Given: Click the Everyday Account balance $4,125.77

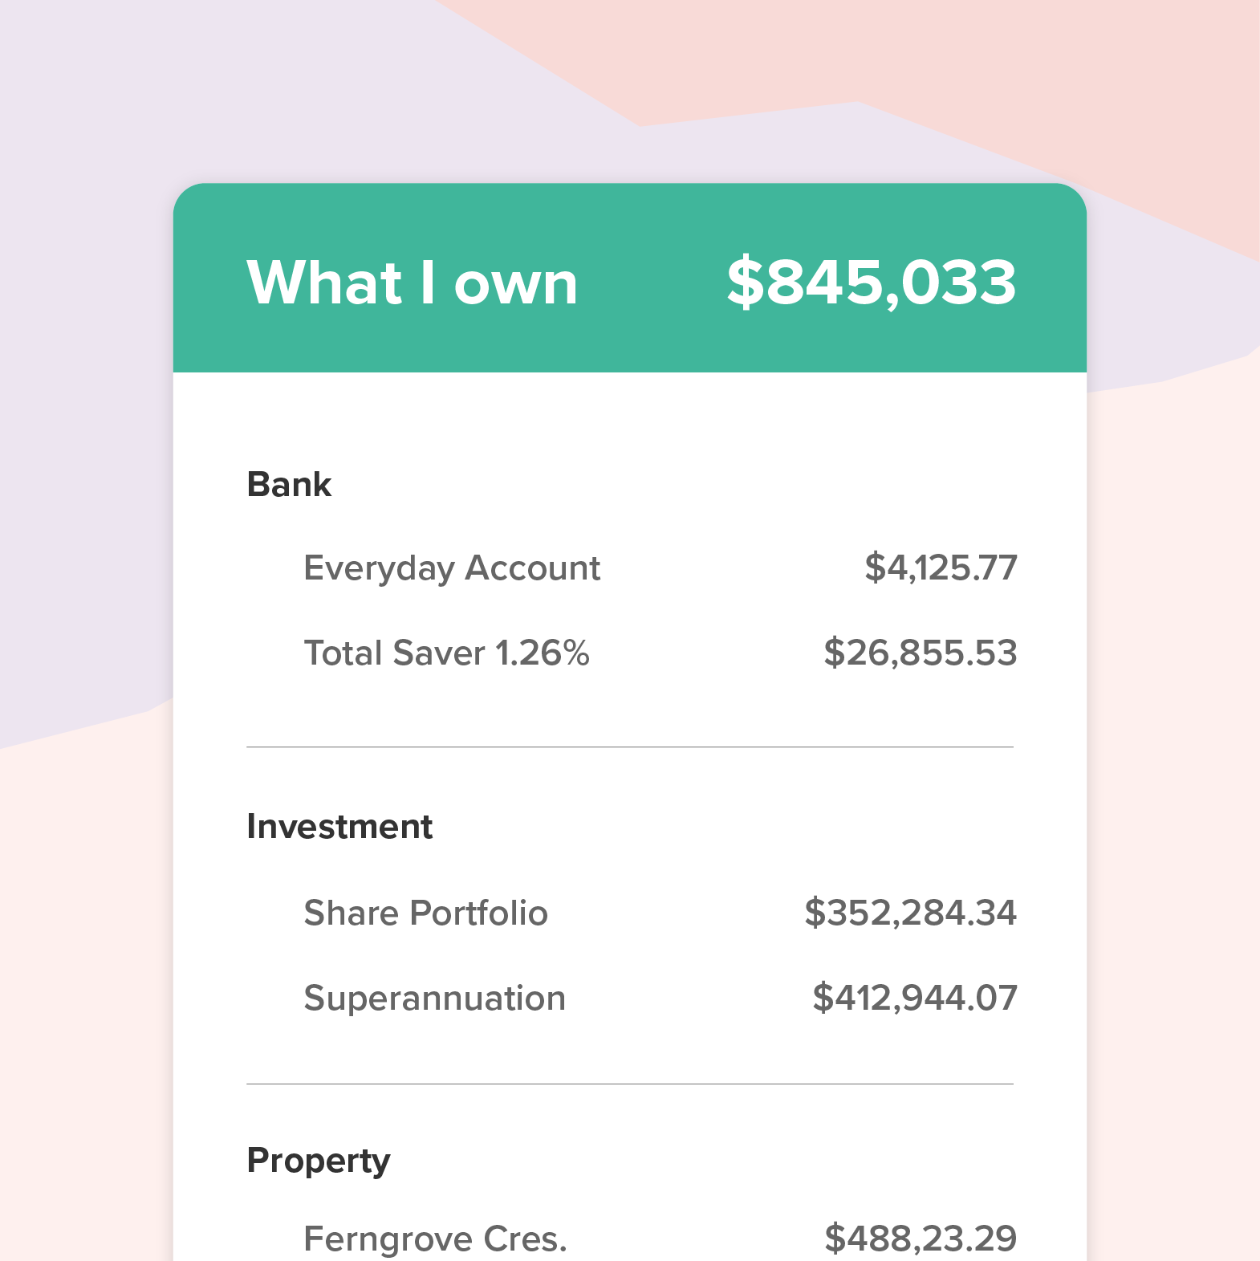Looking at the screenshot, I should (940, 567).
